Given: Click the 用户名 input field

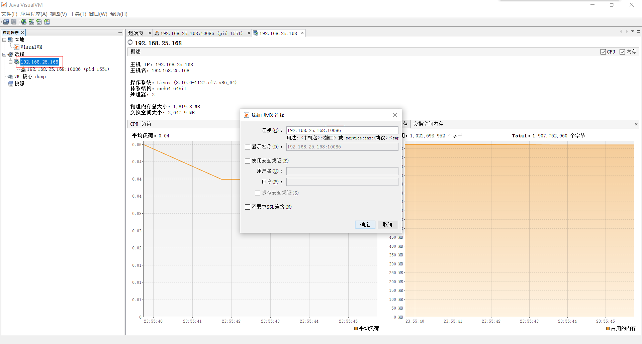Looking at the screenshot, I should [342, 171].
